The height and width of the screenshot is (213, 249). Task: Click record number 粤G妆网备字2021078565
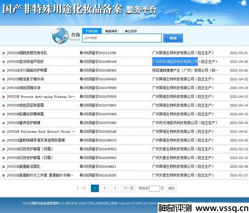(x=98, y=88)
